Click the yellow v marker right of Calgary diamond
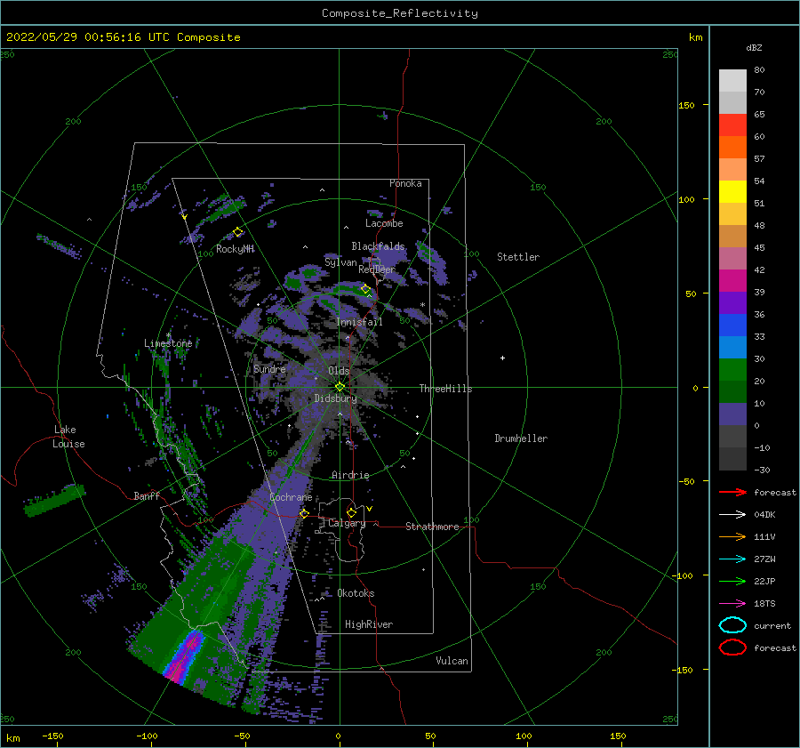Viewport: 800px width, 748px height. (x=369, y=509)
